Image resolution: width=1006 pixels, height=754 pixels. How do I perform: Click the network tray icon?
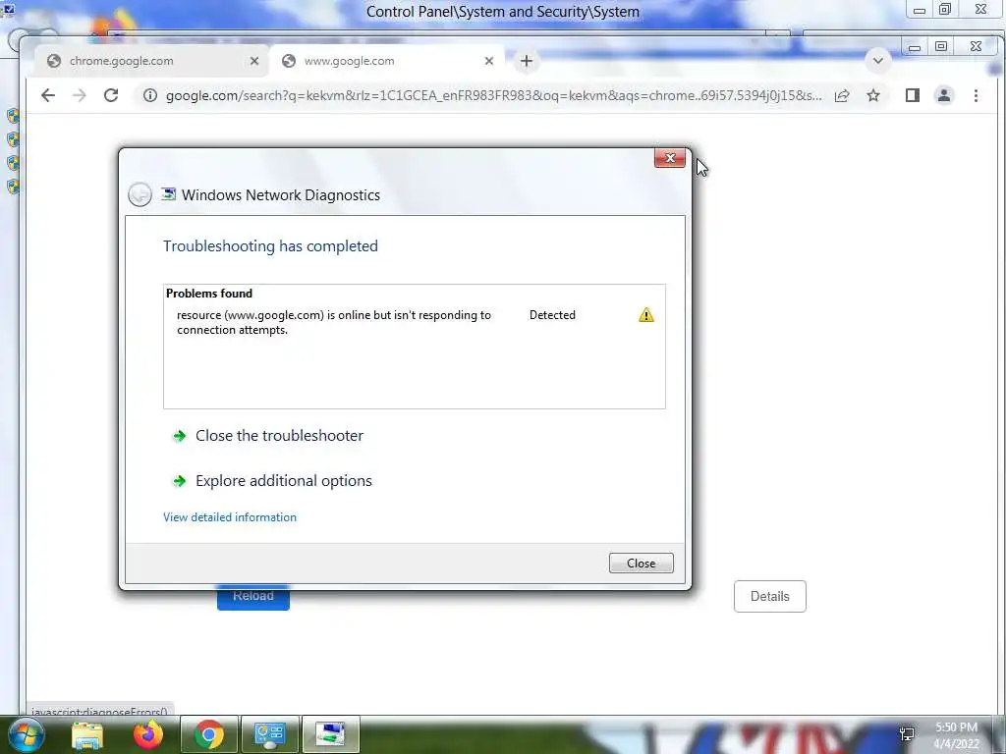(907, 734)
